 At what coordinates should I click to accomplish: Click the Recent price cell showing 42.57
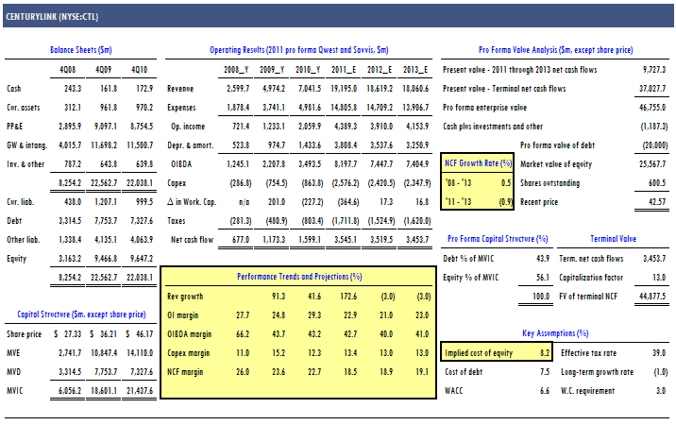(x=650, y=201)
